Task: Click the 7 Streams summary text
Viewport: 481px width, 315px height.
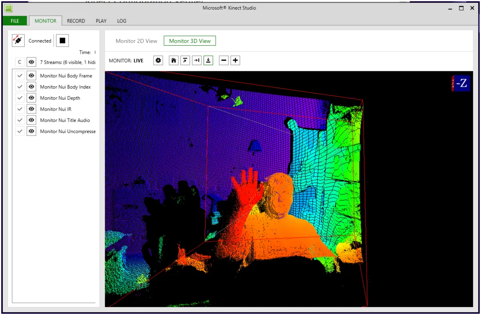Action: [x=68, y=62]
